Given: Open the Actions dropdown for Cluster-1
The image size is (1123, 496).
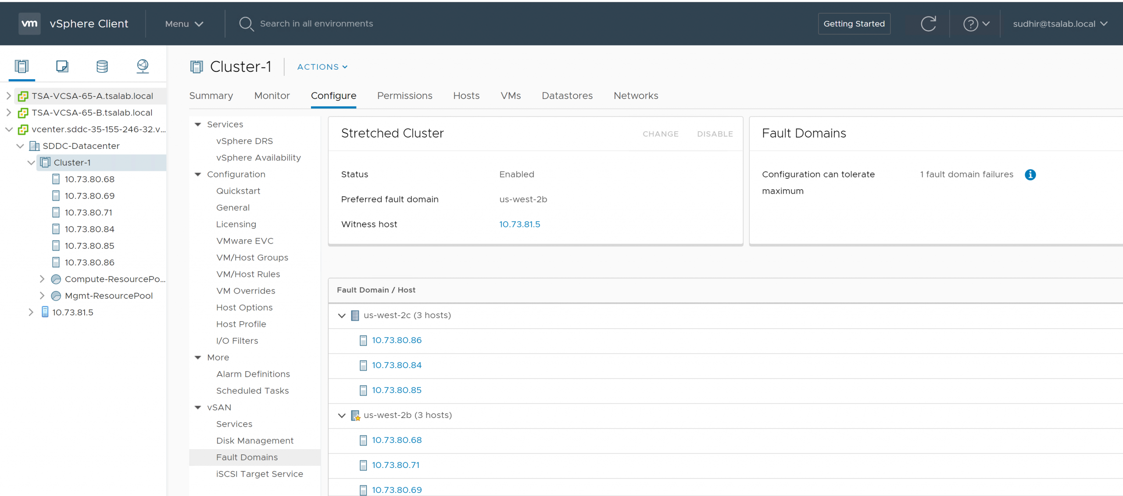Looking at the screenshot, I should coord(322,67).
